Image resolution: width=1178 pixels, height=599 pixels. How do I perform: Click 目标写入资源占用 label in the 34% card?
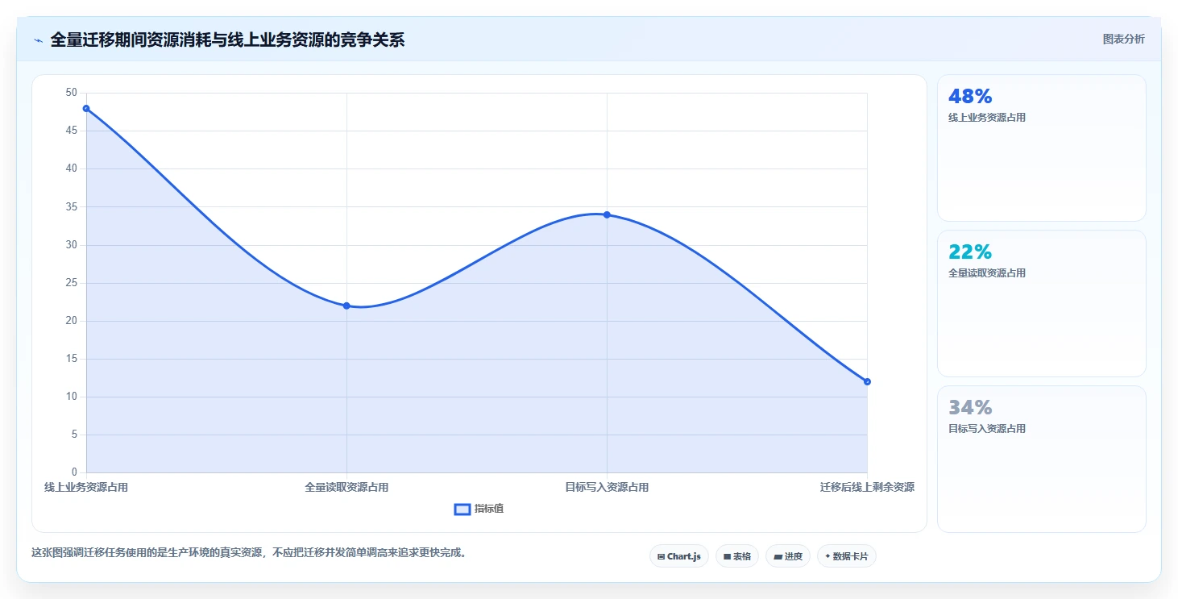click(987, 429)
